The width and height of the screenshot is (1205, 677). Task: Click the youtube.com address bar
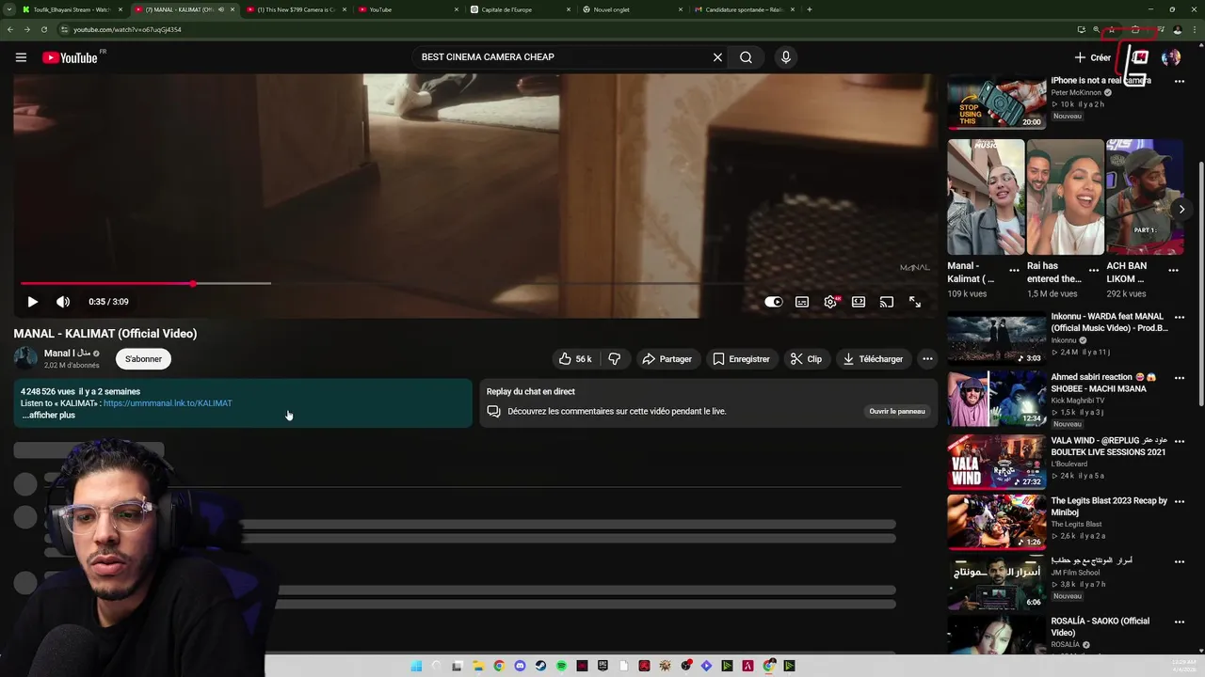click(565, 29)
